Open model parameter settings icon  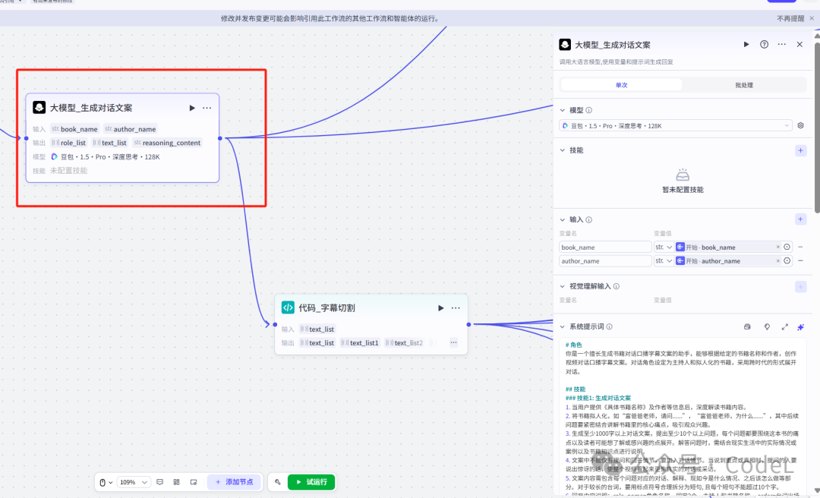(x=801, y=125)
